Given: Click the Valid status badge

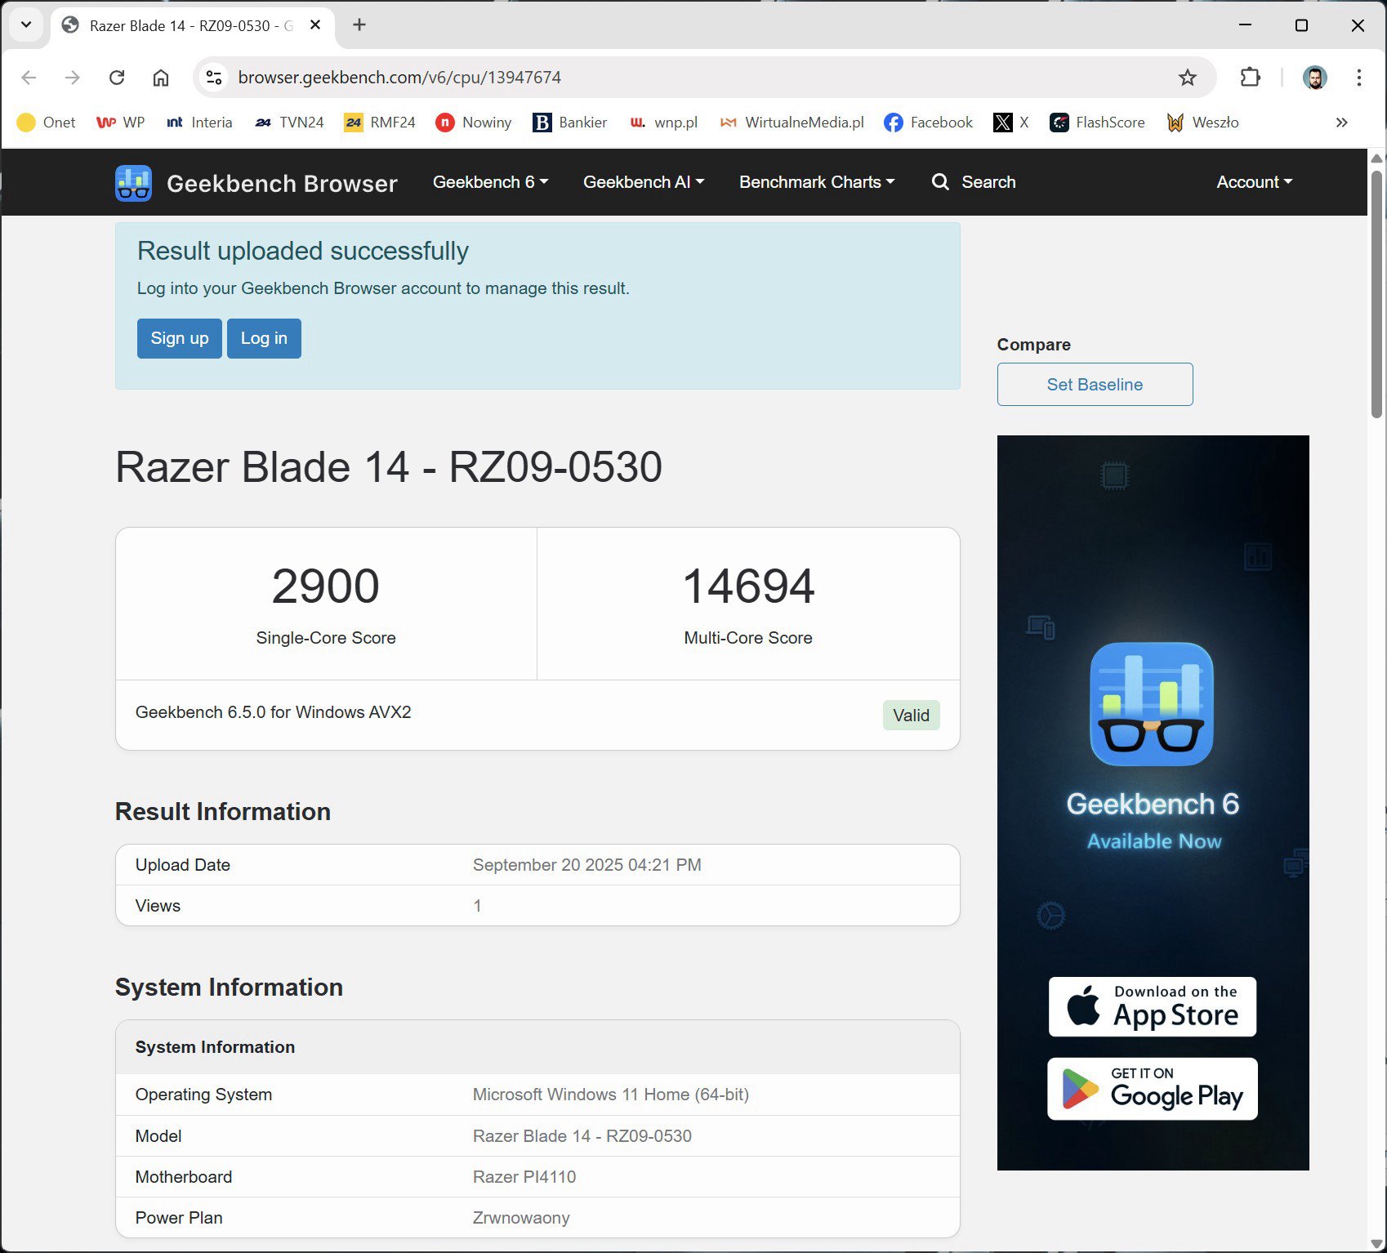Looking at the screenshot, I should [911, 716].
